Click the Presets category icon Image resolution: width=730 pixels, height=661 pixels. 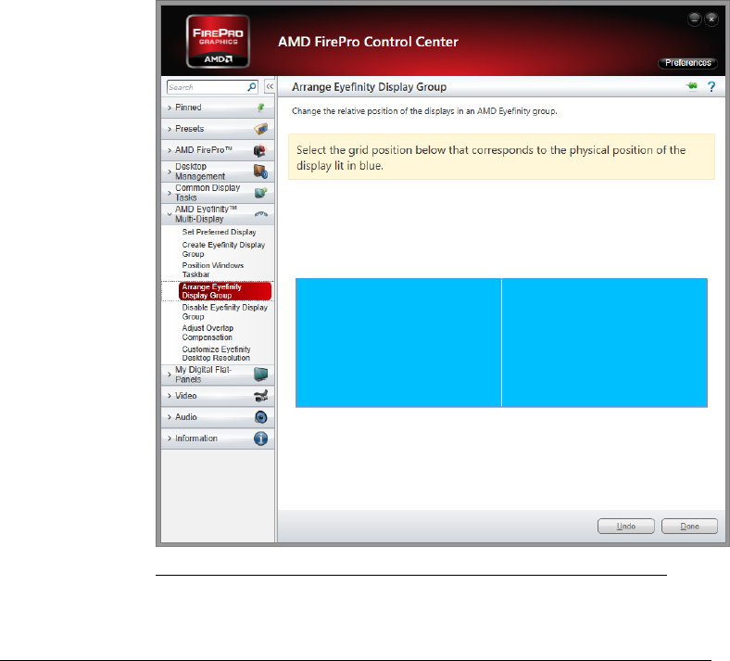point(261,129)
